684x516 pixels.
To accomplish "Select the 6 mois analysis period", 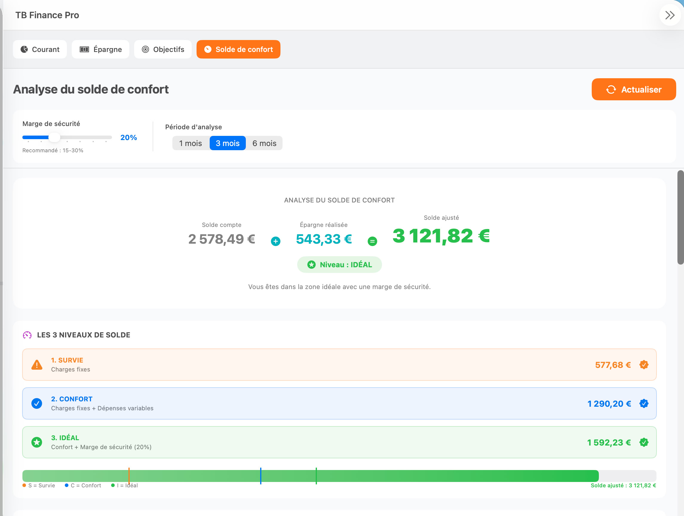I will pyautogui.click(x=264, y=143).
